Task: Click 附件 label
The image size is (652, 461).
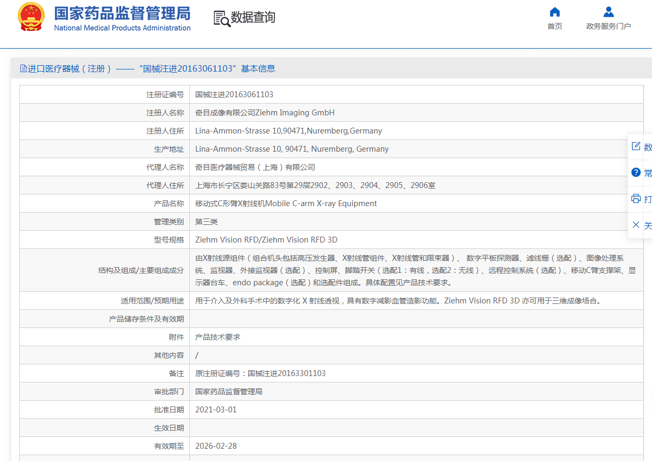Action: (177, 337)
